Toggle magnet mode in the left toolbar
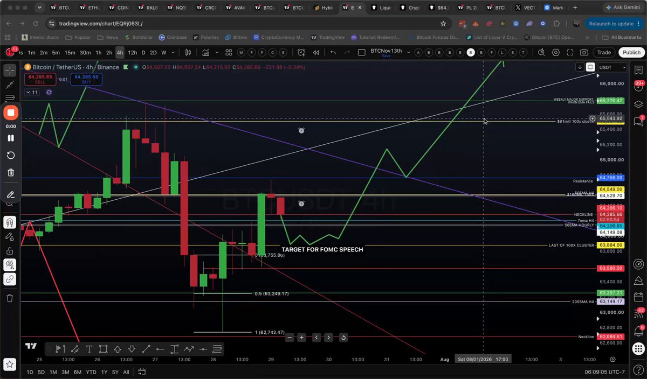647x379 pixels. [x=10, y=222]
